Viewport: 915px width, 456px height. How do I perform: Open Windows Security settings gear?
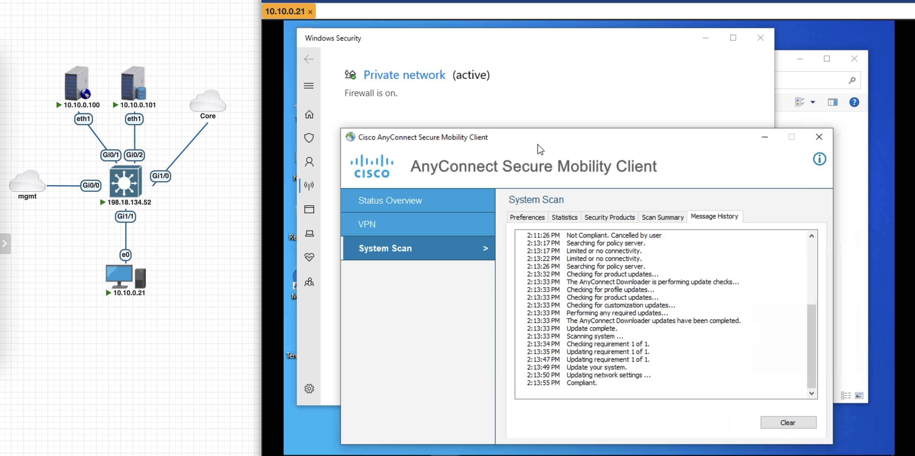click(x=309, y=389)
